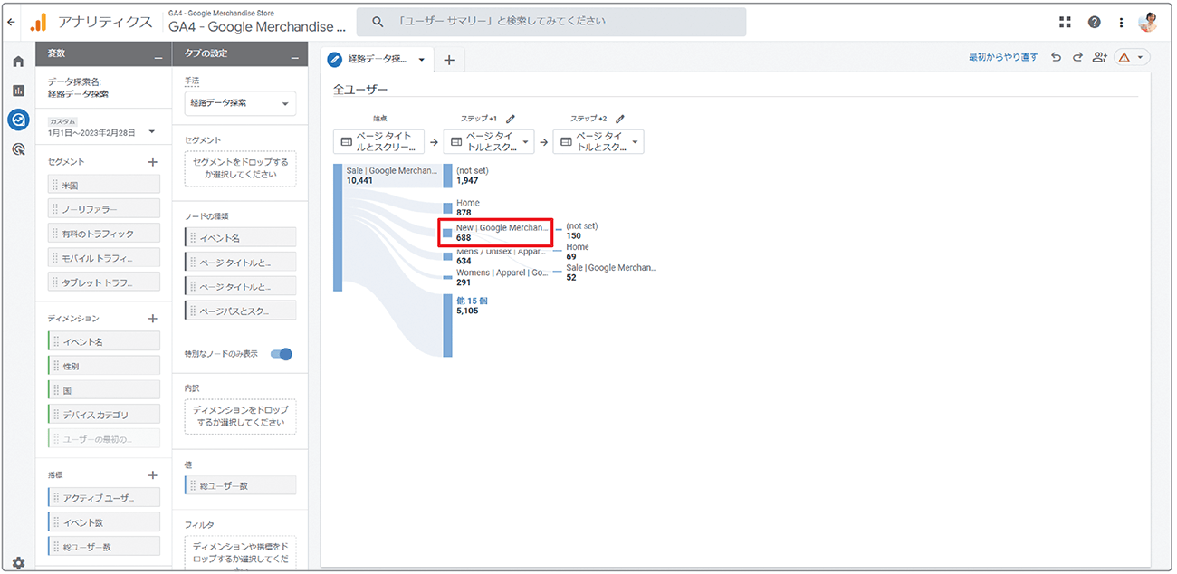Viewport: 1177px width, 574px height.
Task: Open the Reports bar-chart icon in navigation
Action: pyautogui.click(x=18, y=91)
